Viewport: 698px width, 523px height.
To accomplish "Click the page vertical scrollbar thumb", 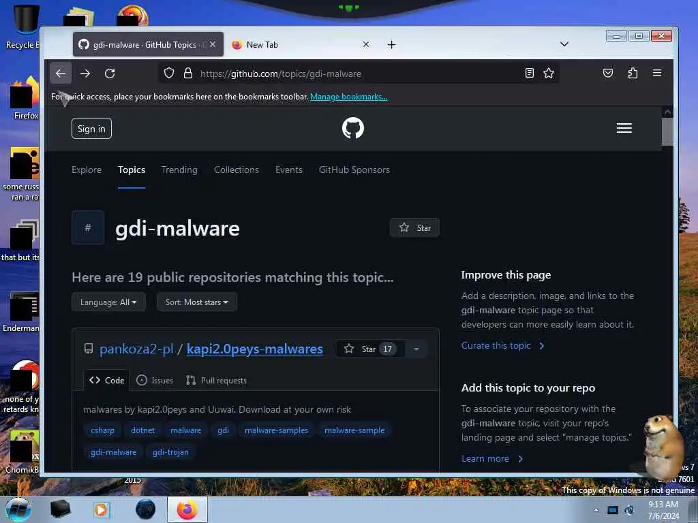I will pyautogui.click(x=667, y=132).
